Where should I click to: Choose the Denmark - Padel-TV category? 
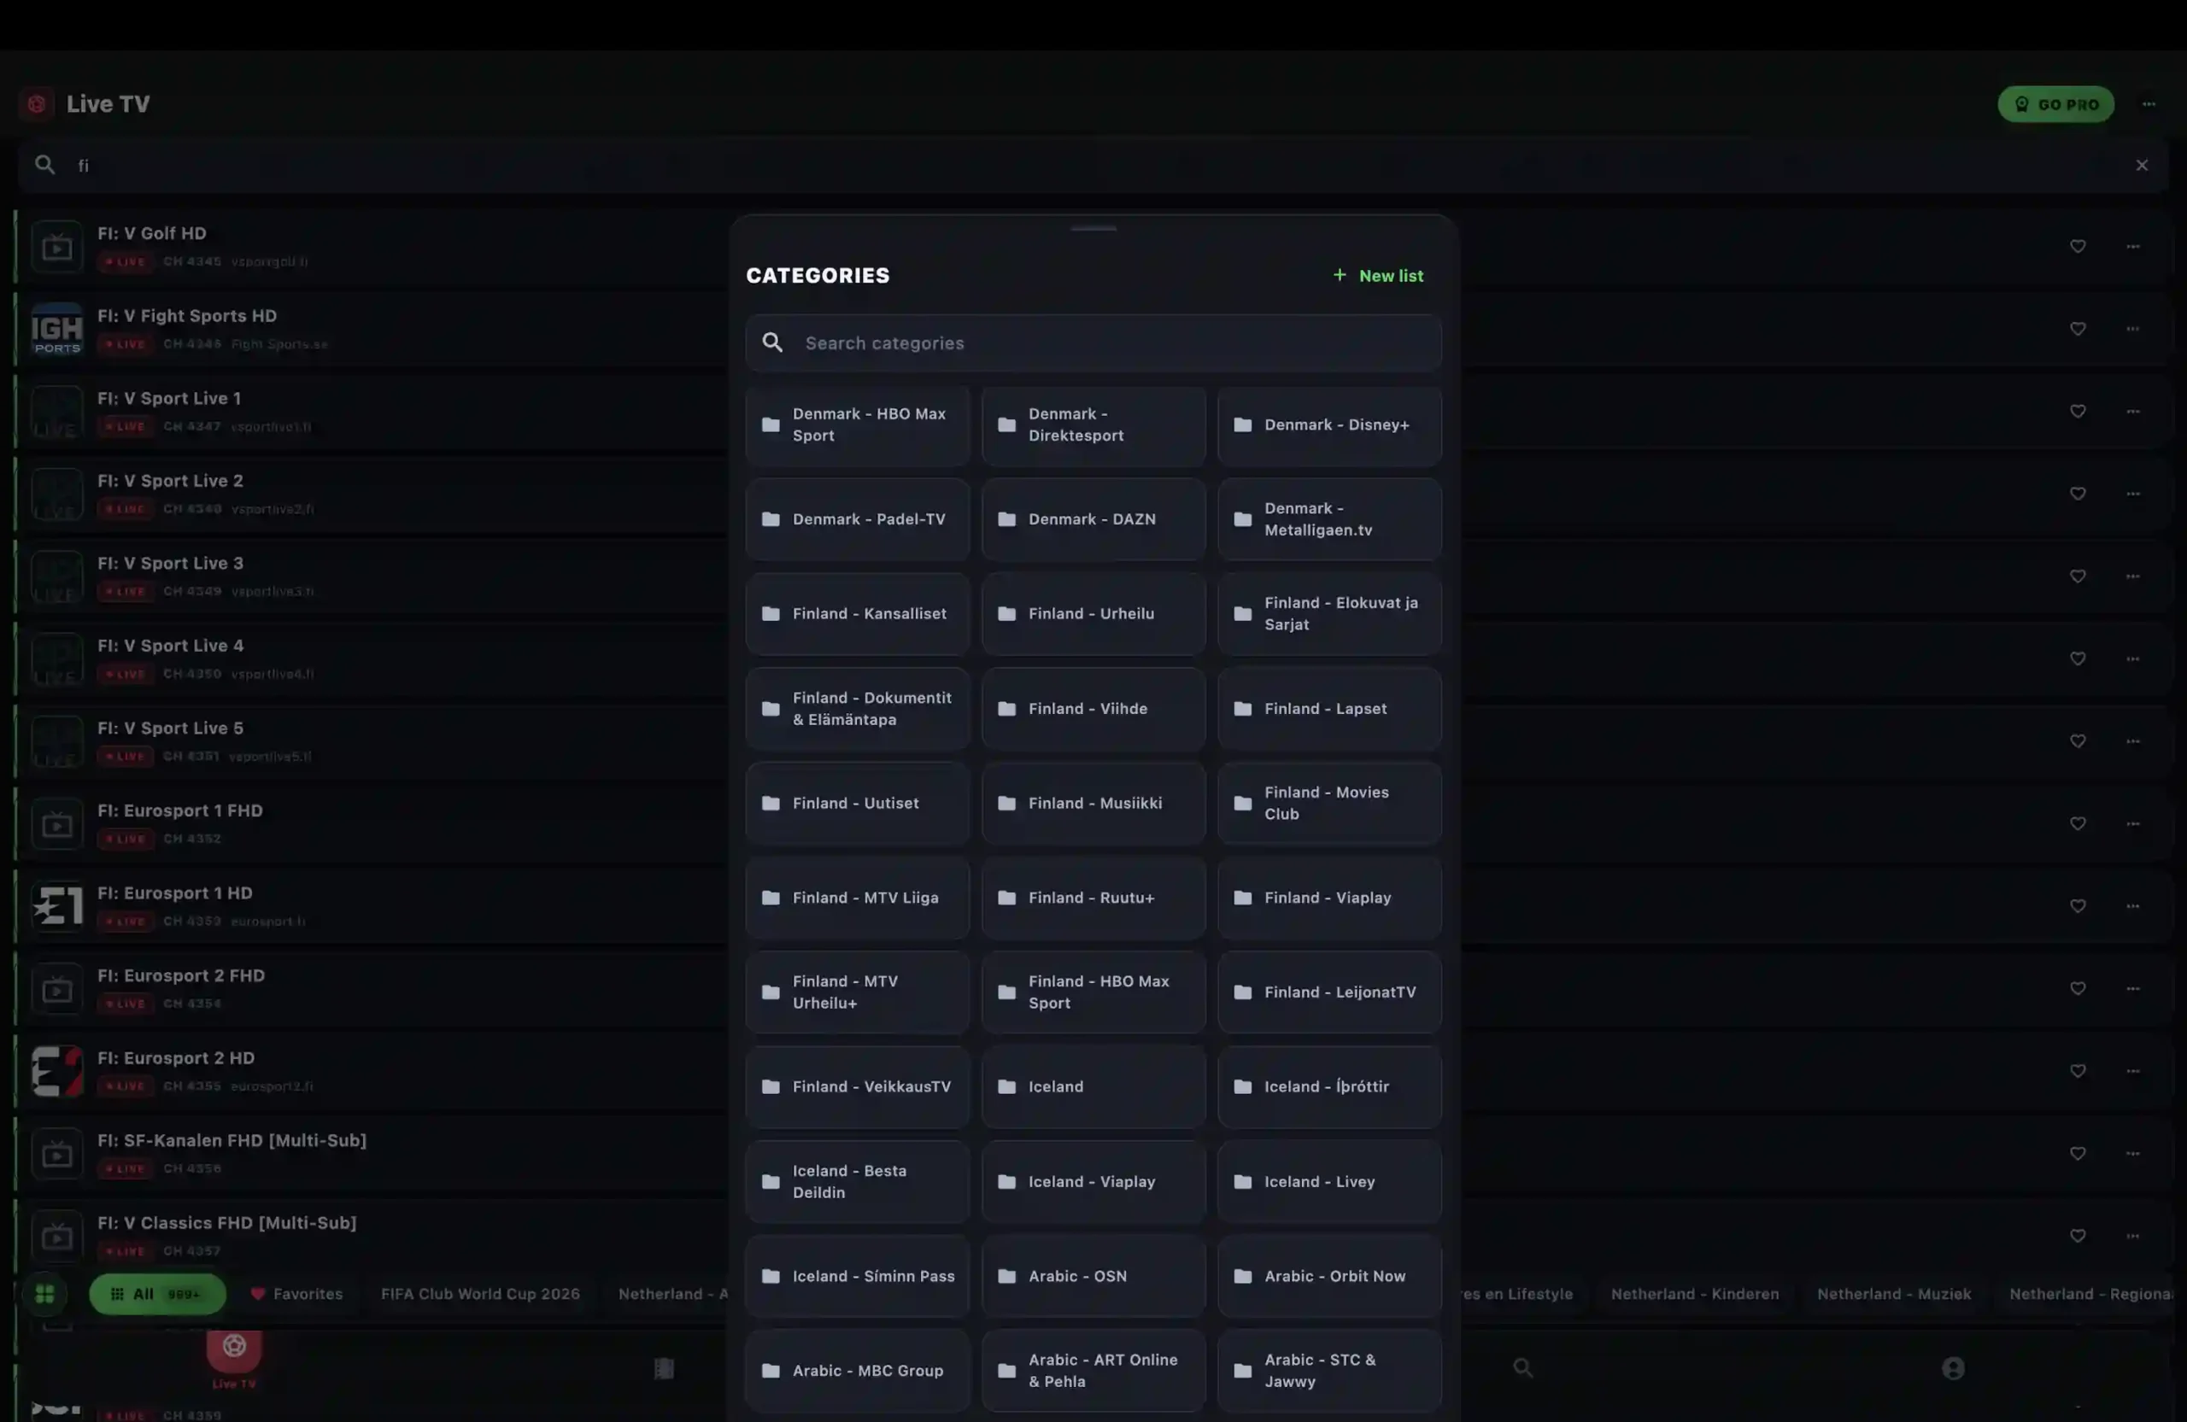click(856, 519)
